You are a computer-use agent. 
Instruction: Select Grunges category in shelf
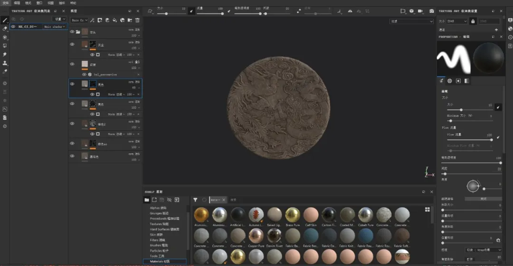tap(158, 213)
